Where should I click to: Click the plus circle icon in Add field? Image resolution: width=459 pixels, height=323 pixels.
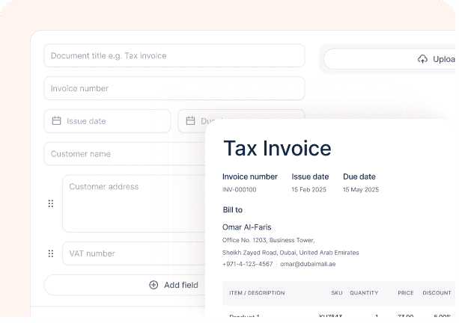(x=153, y=285)
